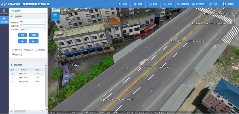Click the administrator avatar picture
This screenshot has height=114, width=239.
(224, 4)
